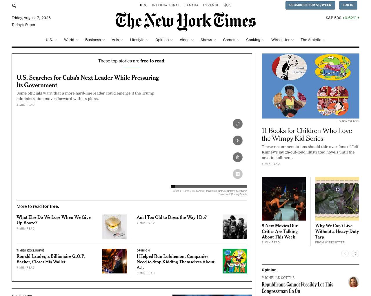
Task: Open The Athletic section menu
Action: coord(313,40)
